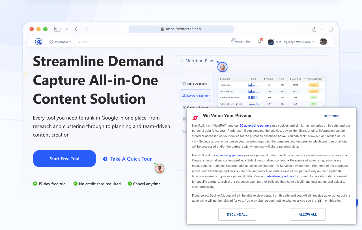
Task: Click the Nutrition Plan search field
Action: [253, 61]
